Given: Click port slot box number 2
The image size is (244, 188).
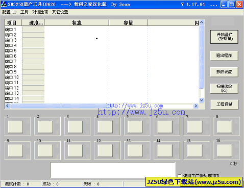Looking at the screenshot, I should pos(45,127).
